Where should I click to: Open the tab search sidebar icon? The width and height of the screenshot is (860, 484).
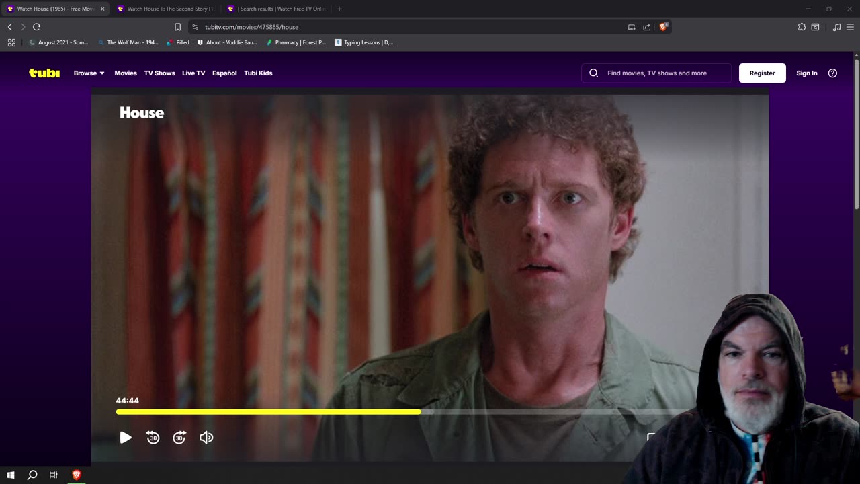click(x=815, y=27)
